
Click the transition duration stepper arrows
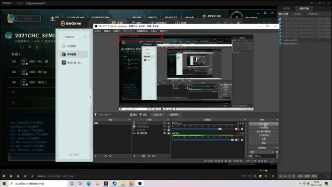click(277, 156)
